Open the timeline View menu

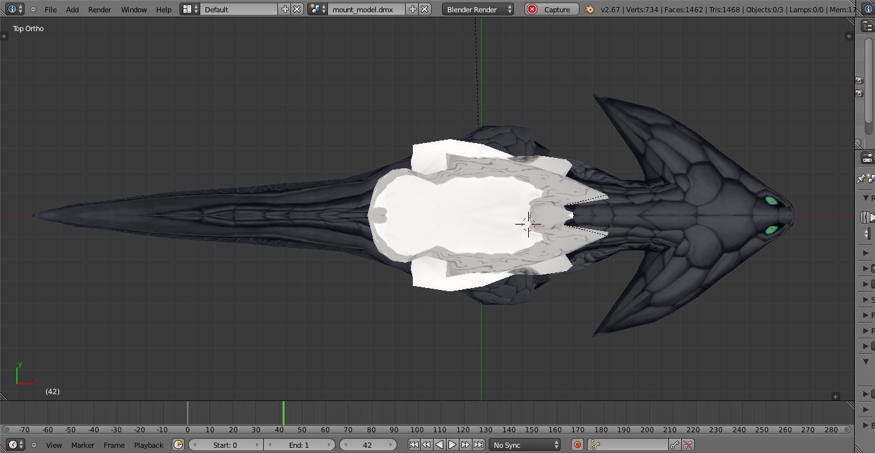coord(54,445)
